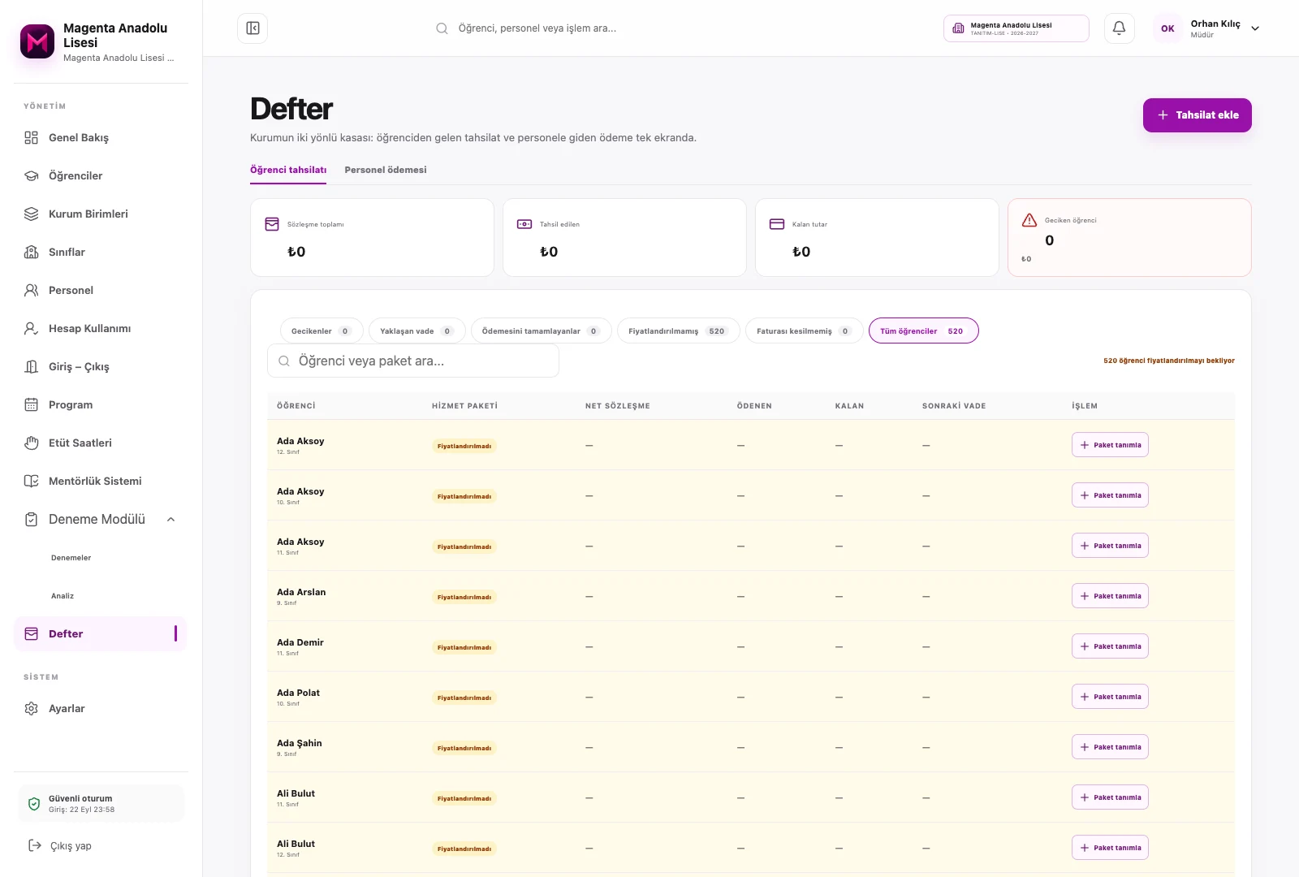The height and width of the screenshot is (877, 1299).
Task: Click Ada Polat student name
Action: tap(298, 693)
